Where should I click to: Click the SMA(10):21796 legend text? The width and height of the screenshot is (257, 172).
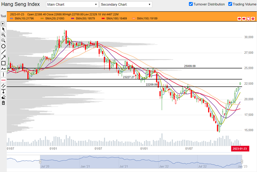tap(24, 19)
